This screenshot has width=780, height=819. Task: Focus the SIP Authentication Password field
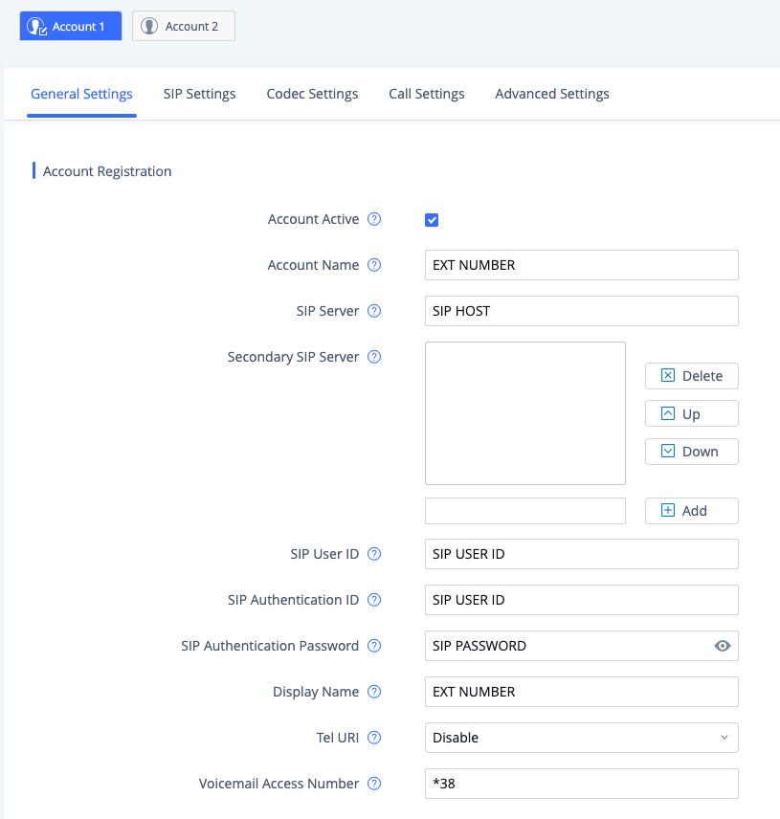[582, 646]
